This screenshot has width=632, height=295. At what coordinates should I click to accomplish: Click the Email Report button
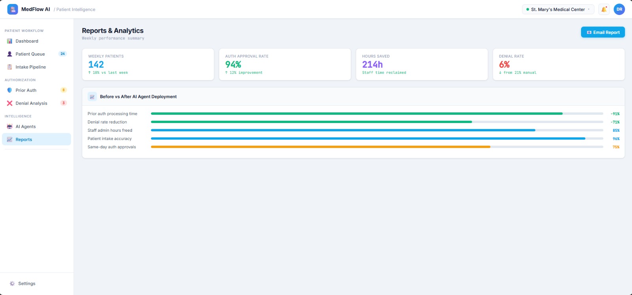click(603, 32)
